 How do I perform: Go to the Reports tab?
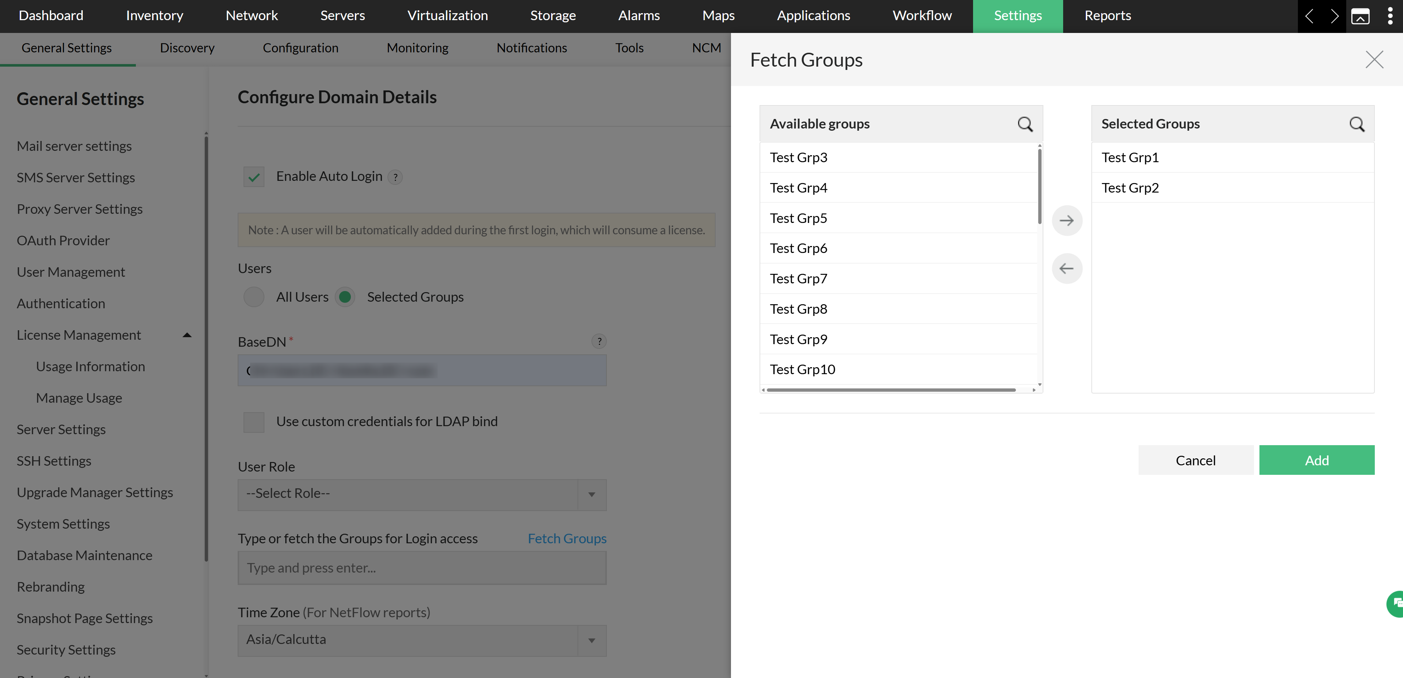click(1107, 16)
